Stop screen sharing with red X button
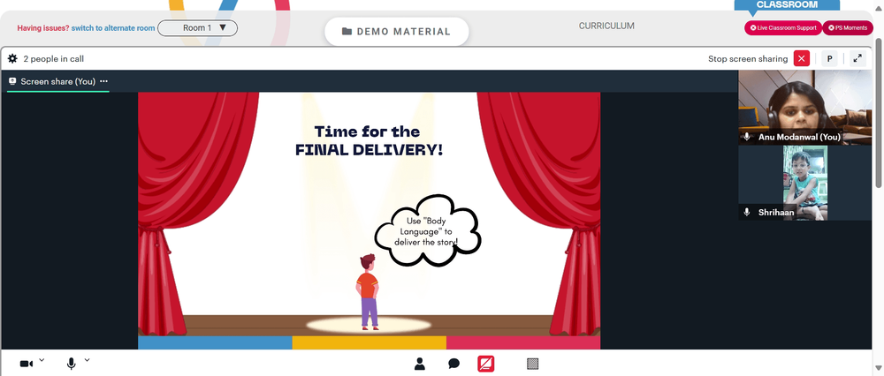The image size is (884, 376). click(801, 58)
